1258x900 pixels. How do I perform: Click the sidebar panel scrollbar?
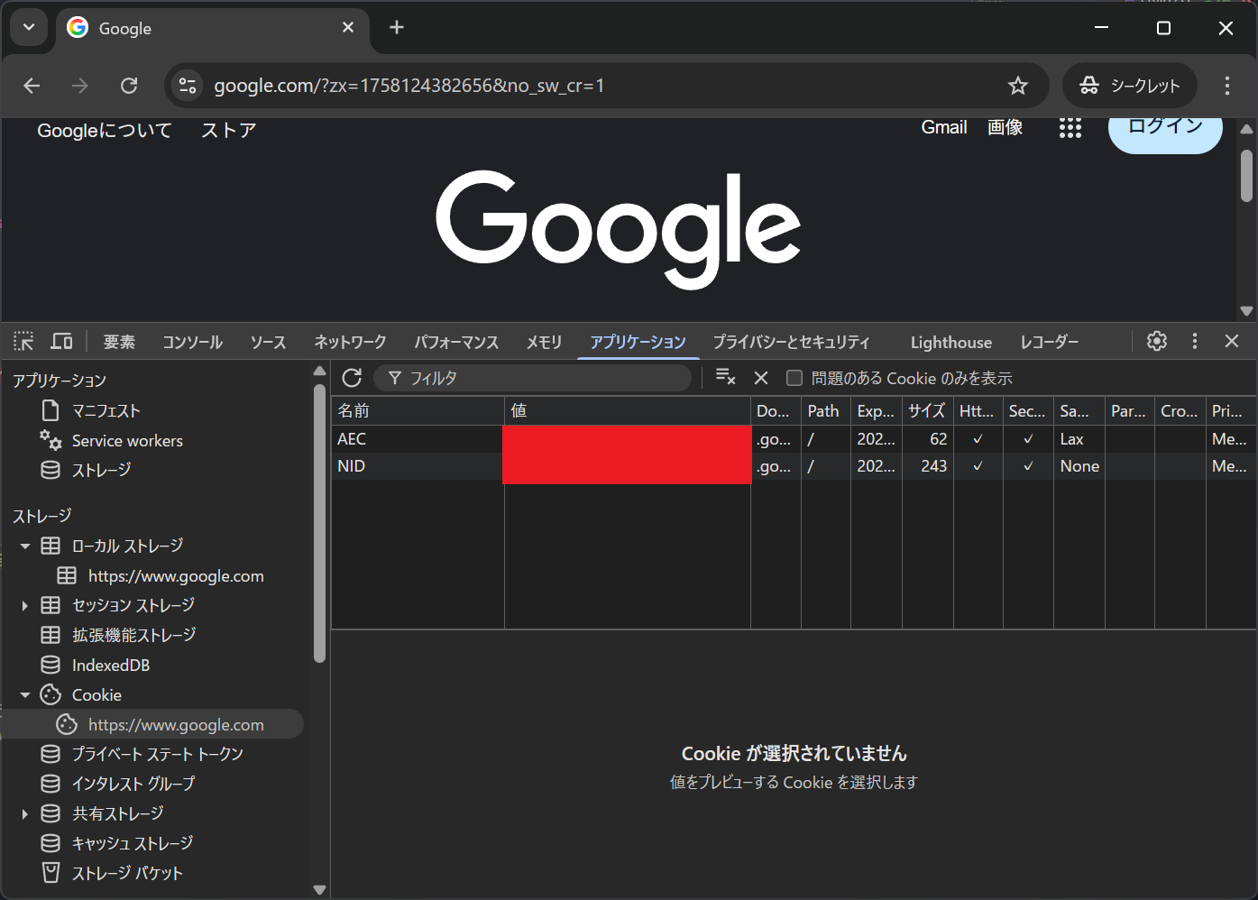click(x=319, y=523)
